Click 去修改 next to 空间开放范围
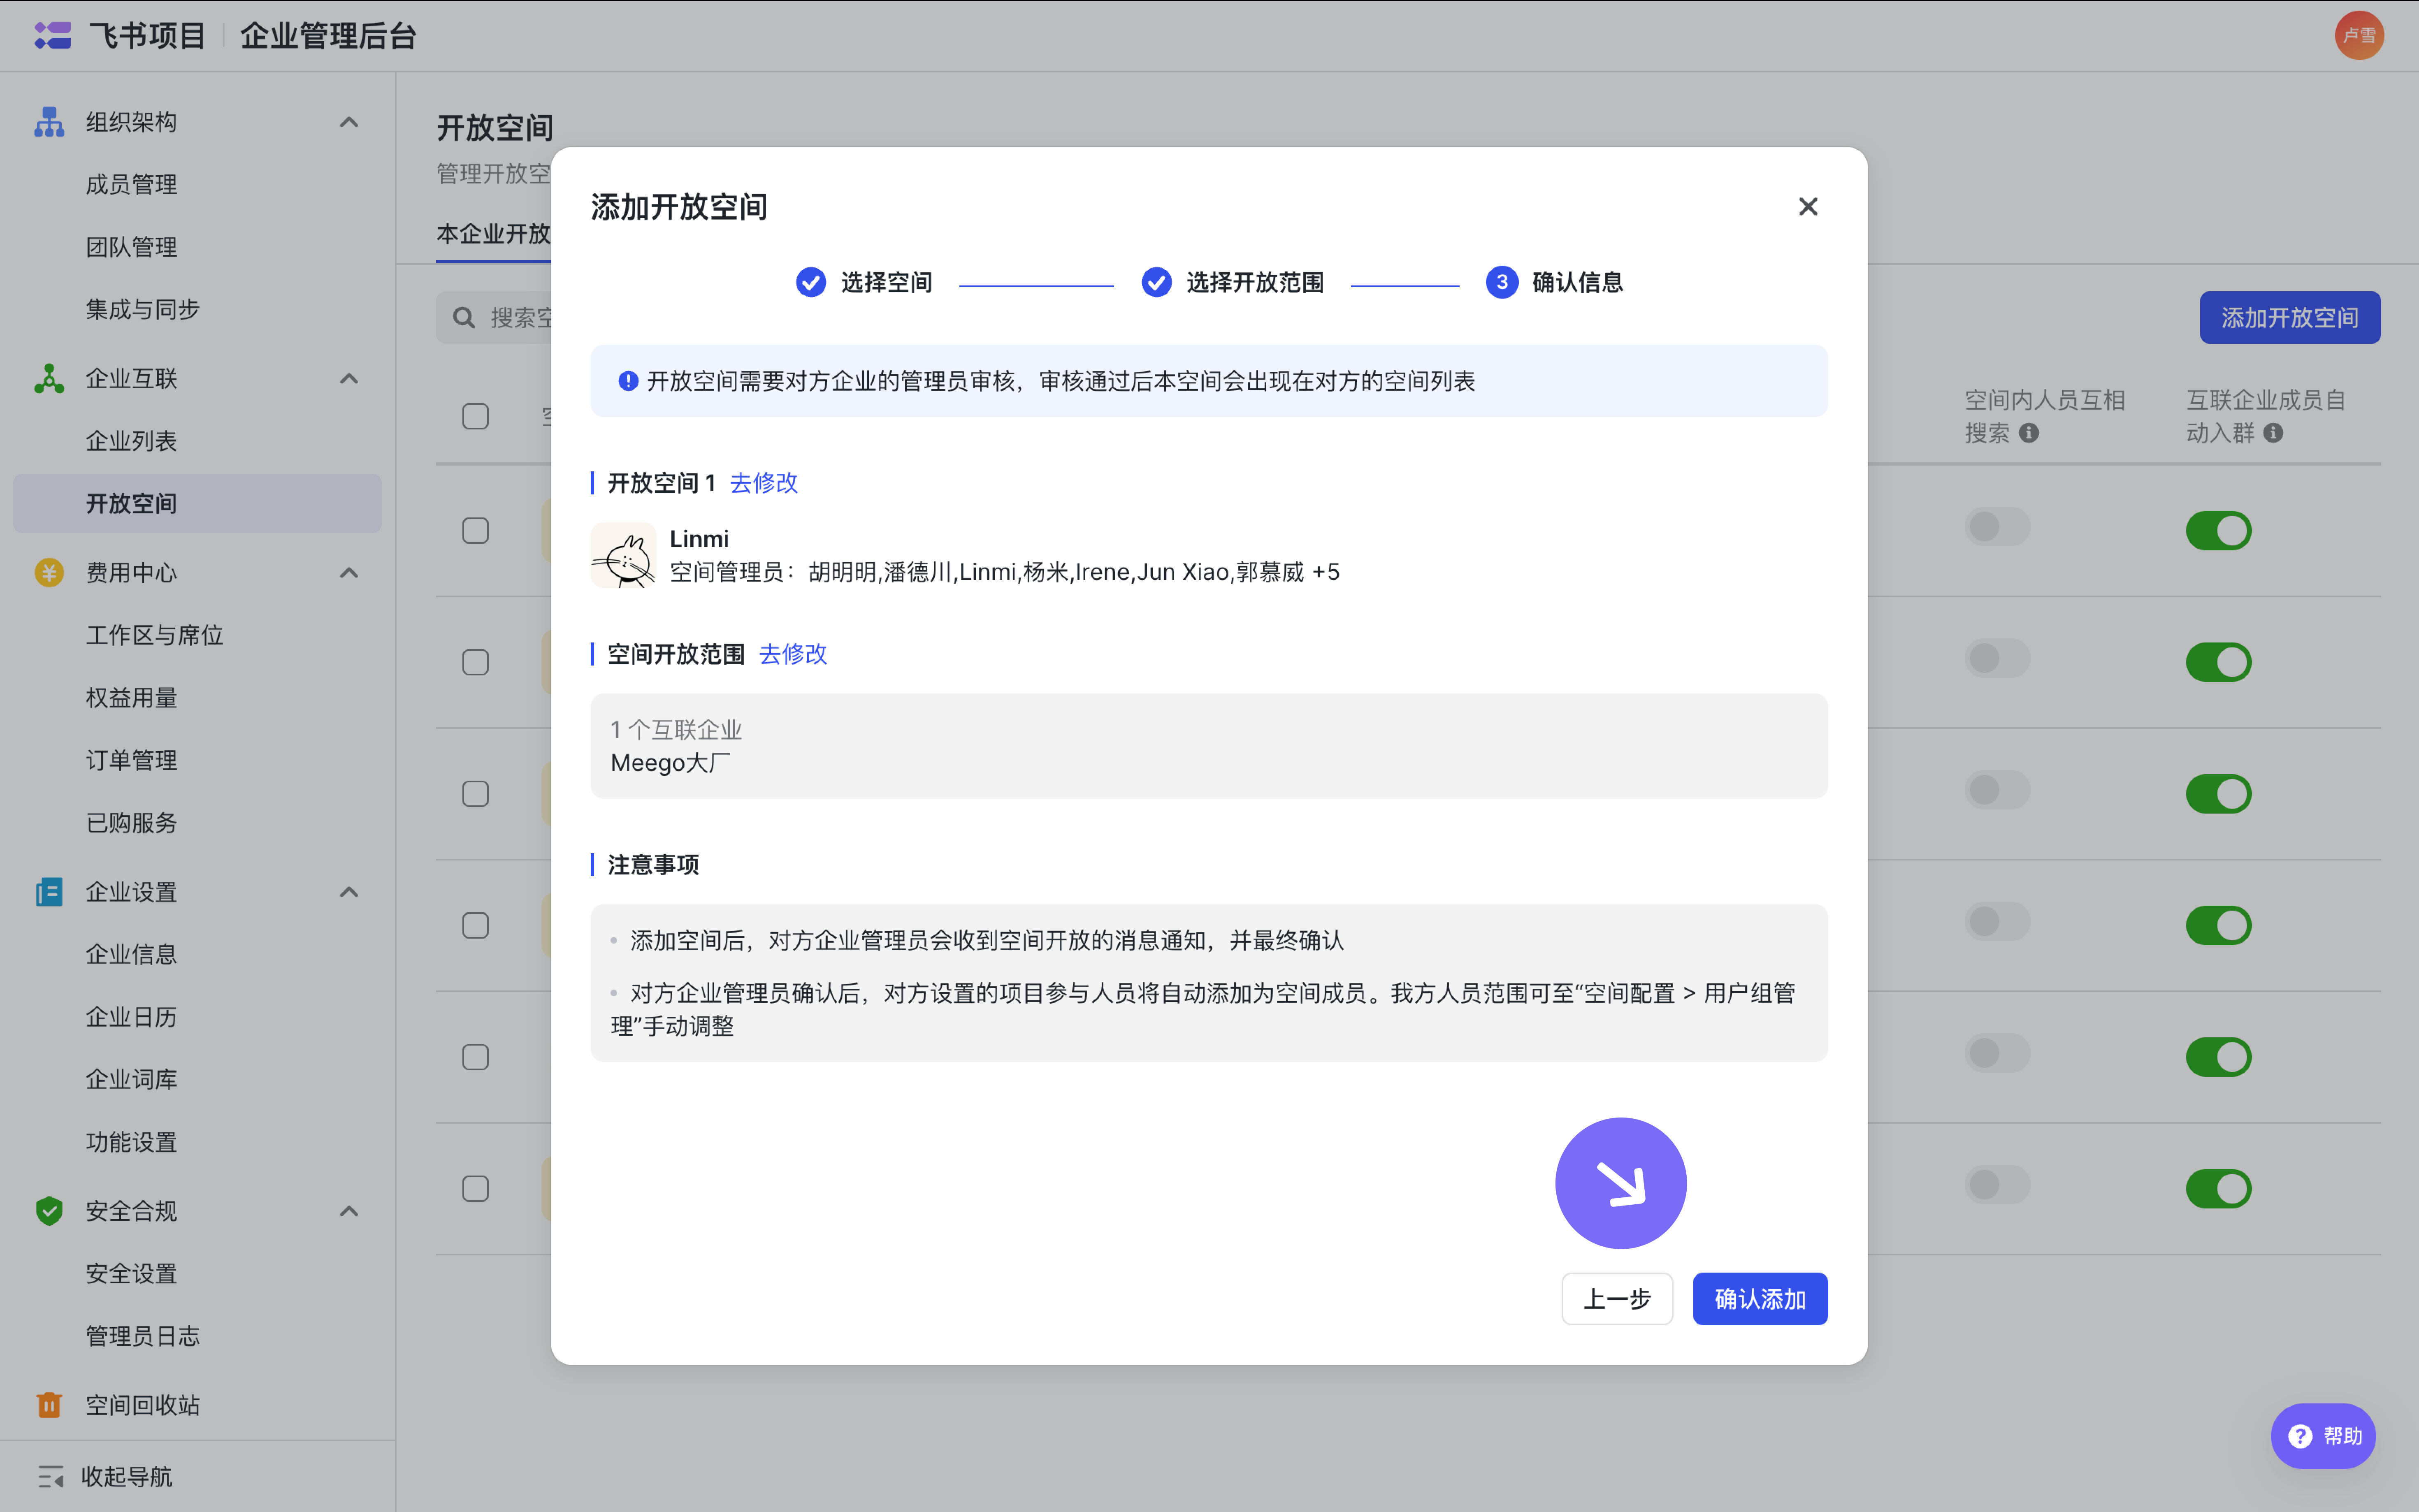The height and width of the screenshot is (1512, 2419). tap(793, 654)
